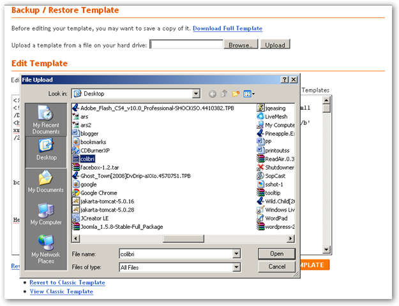Expand the Files of type dropdown
This screenshot has width=399, height=306.
[x=236, y=267]
